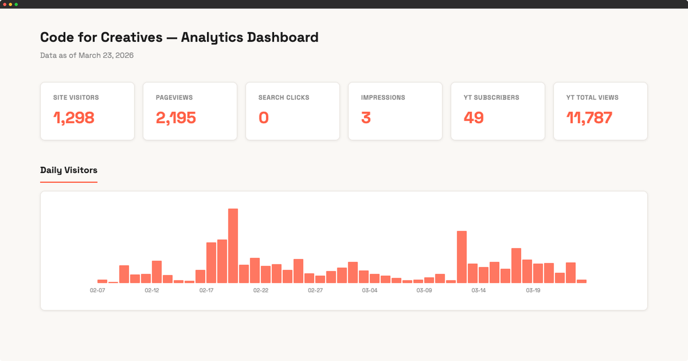Screen dimensions: 688x361
Task: Close the window with the red button
Action: point(5,4)
